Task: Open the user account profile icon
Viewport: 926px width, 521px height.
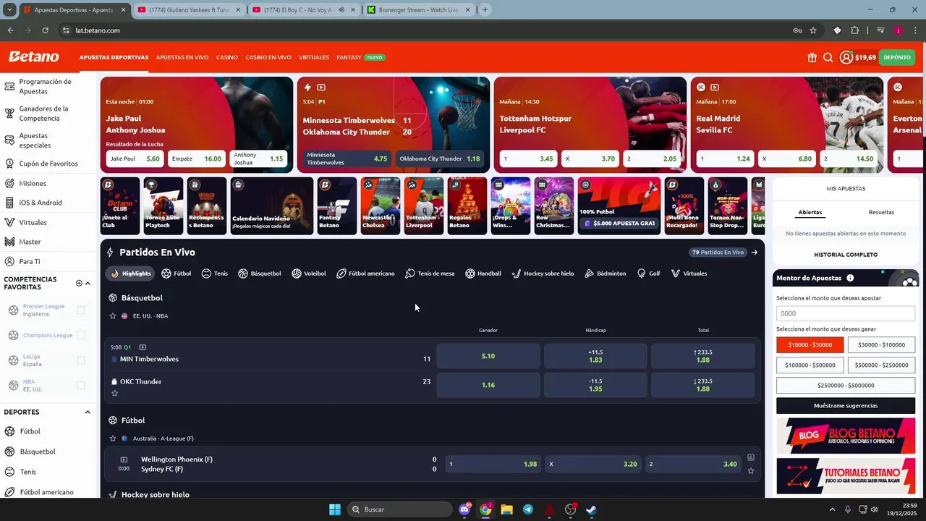Action: coord(846,57)
